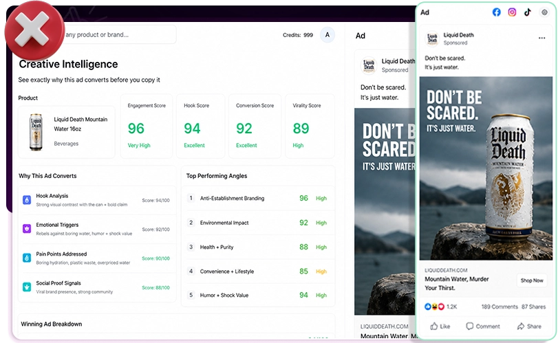The image size is (558, 343).
Task: Select the Humor + Shock Value angle row
Action: click(258, 295)
